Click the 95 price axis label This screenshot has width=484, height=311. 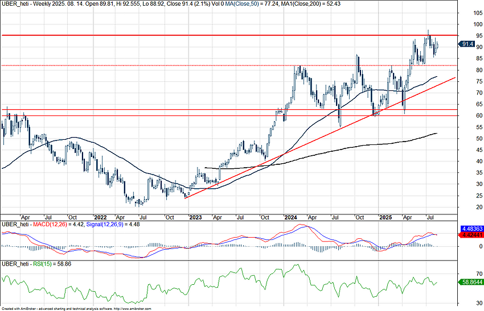click(x=479, y=36)
